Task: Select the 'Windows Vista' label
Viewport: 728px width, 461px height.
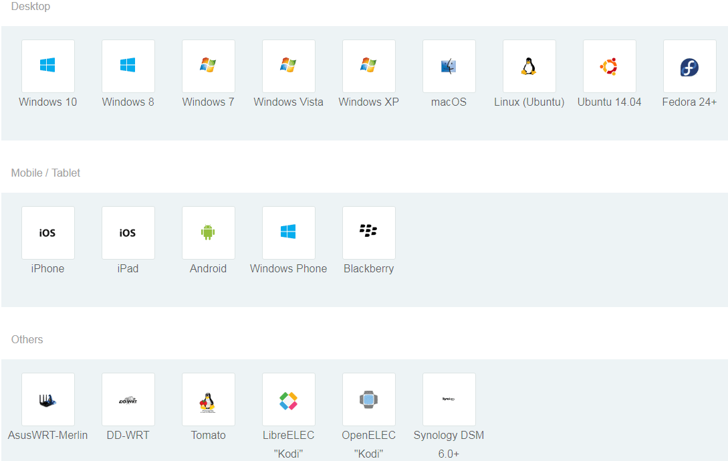Action: pyautogui.click(x=288, y=102)
